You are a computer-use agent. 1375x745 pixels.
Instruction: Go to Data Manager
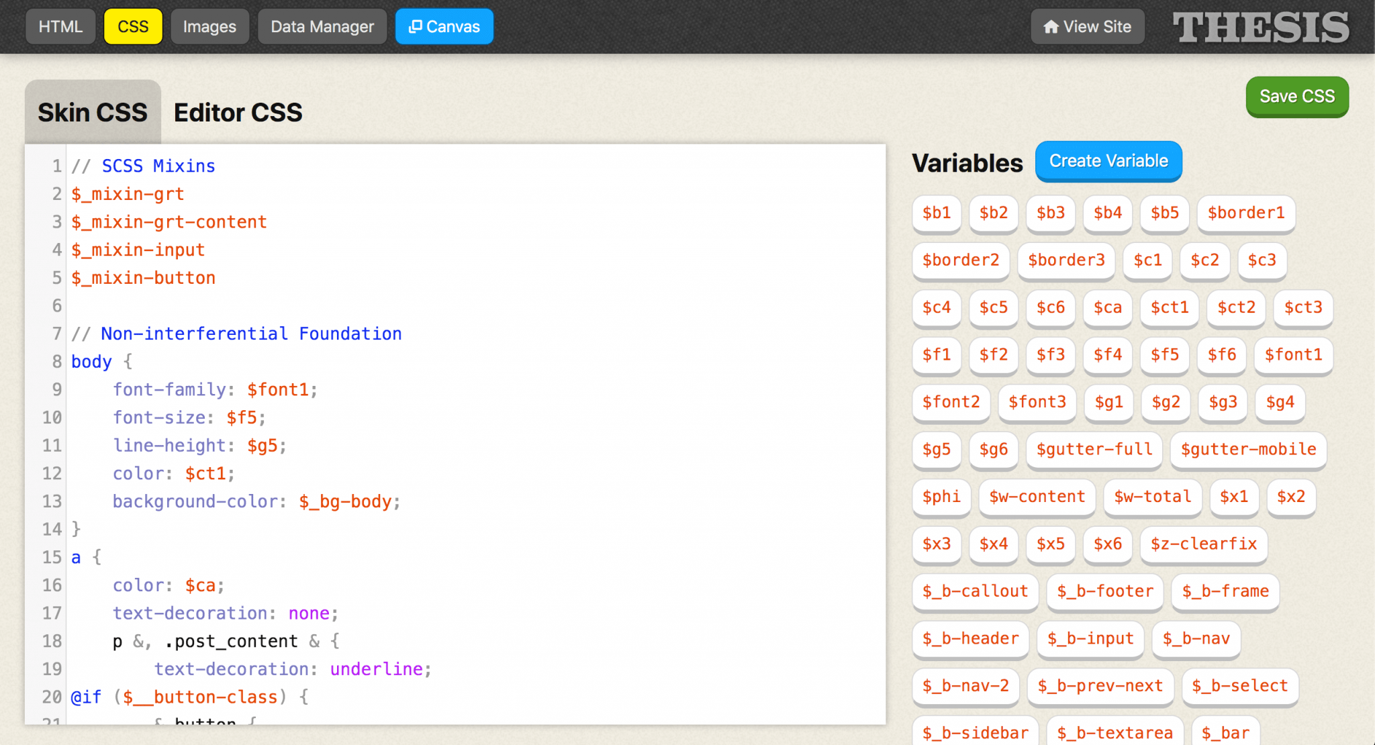[x=322, y=27]
